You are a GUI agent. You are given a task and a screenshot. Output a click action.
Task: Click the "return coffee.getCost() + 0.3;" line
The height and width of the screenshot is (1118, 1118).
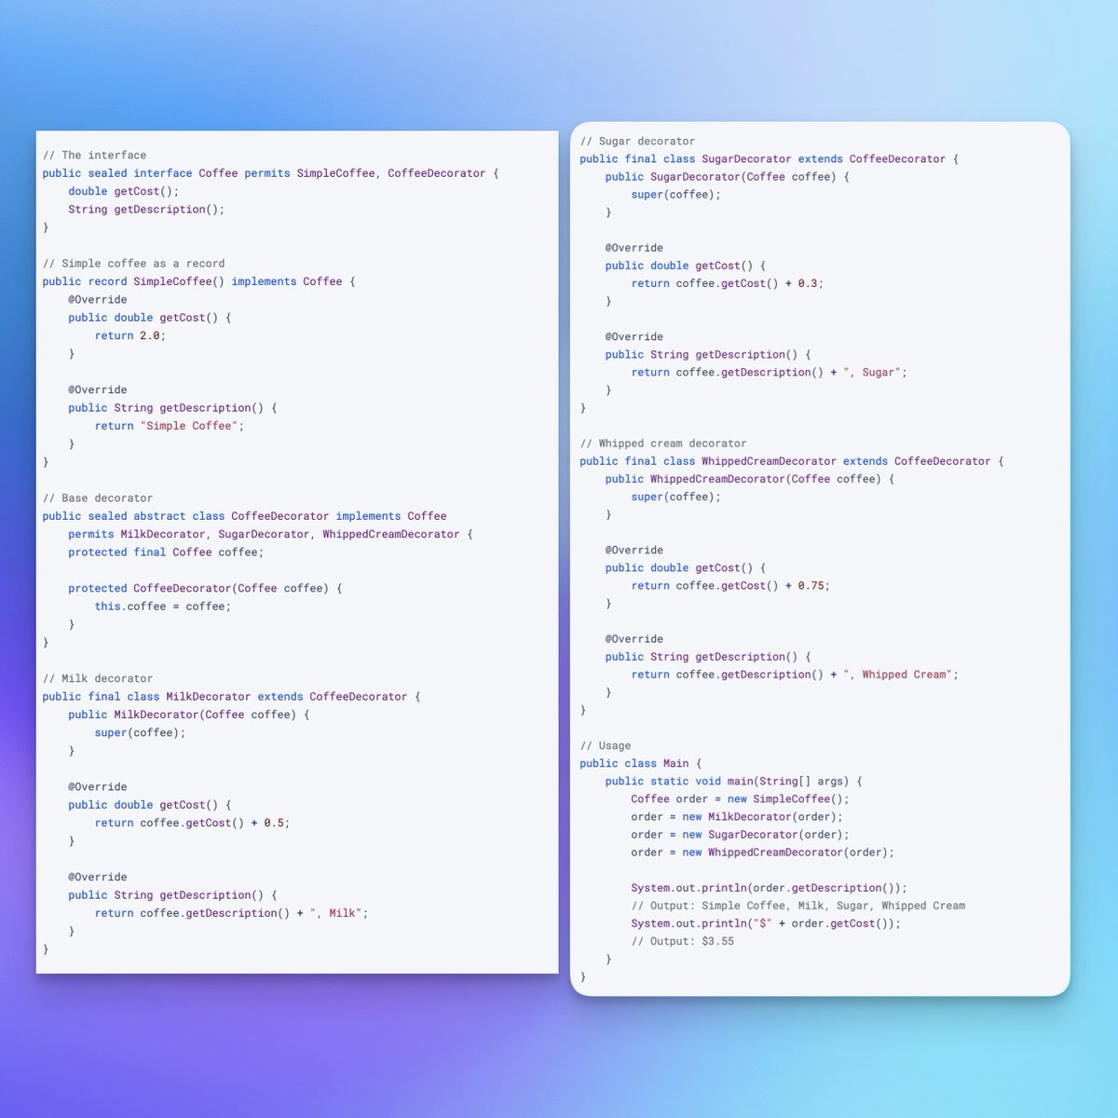pos(728,283)
